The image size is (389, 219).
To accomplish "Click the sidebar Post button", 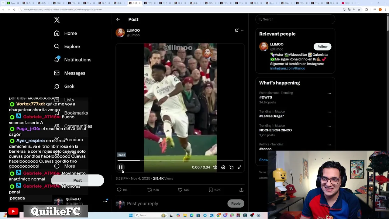I will coord(77,180).
